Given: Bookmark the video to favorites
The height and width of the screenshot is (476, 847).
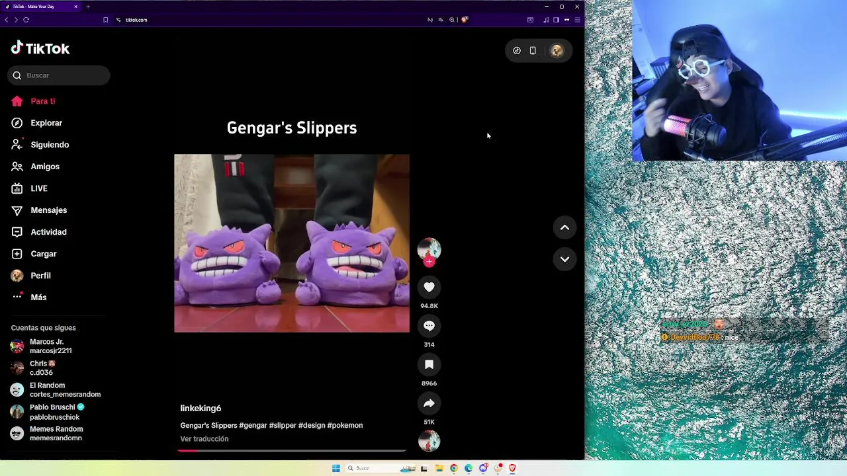Looking at the screenshot, I should pyautogui.click(x=429, y=364).
